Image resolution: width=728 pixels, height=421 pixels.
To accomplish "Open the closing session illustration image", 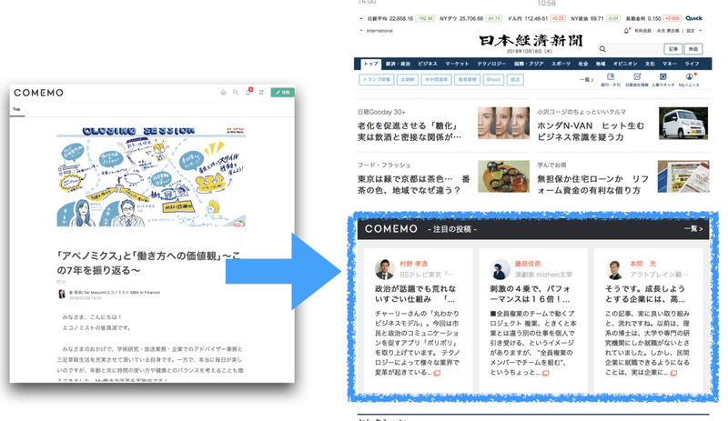I will point(151,177).
